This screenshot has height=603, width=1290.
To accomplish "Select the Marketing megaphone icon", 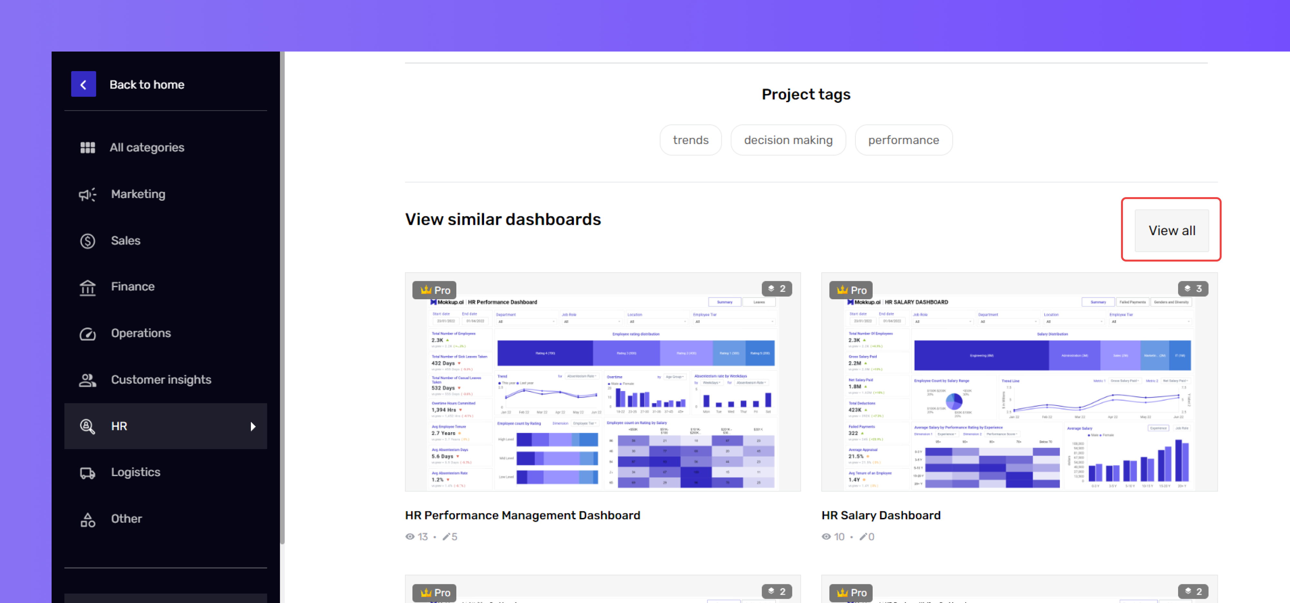I will coord(88,194).
